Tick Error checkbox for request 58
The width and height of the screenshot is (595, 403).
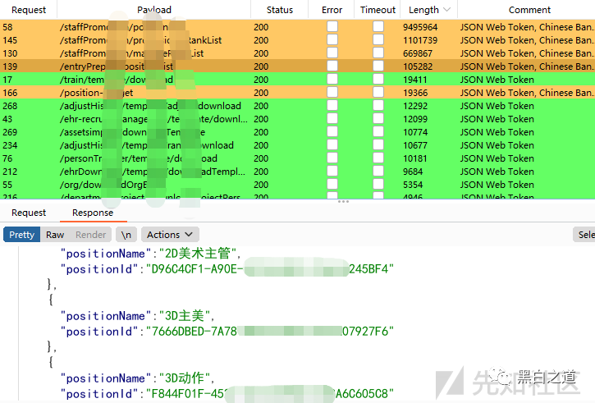click(332, 27)
